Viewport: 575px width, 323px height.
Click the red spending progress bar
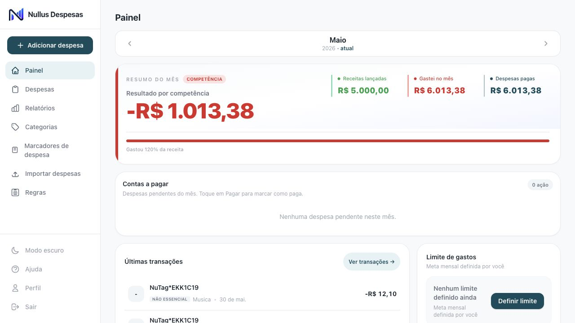pyautogui.click(x=338, y=141)
